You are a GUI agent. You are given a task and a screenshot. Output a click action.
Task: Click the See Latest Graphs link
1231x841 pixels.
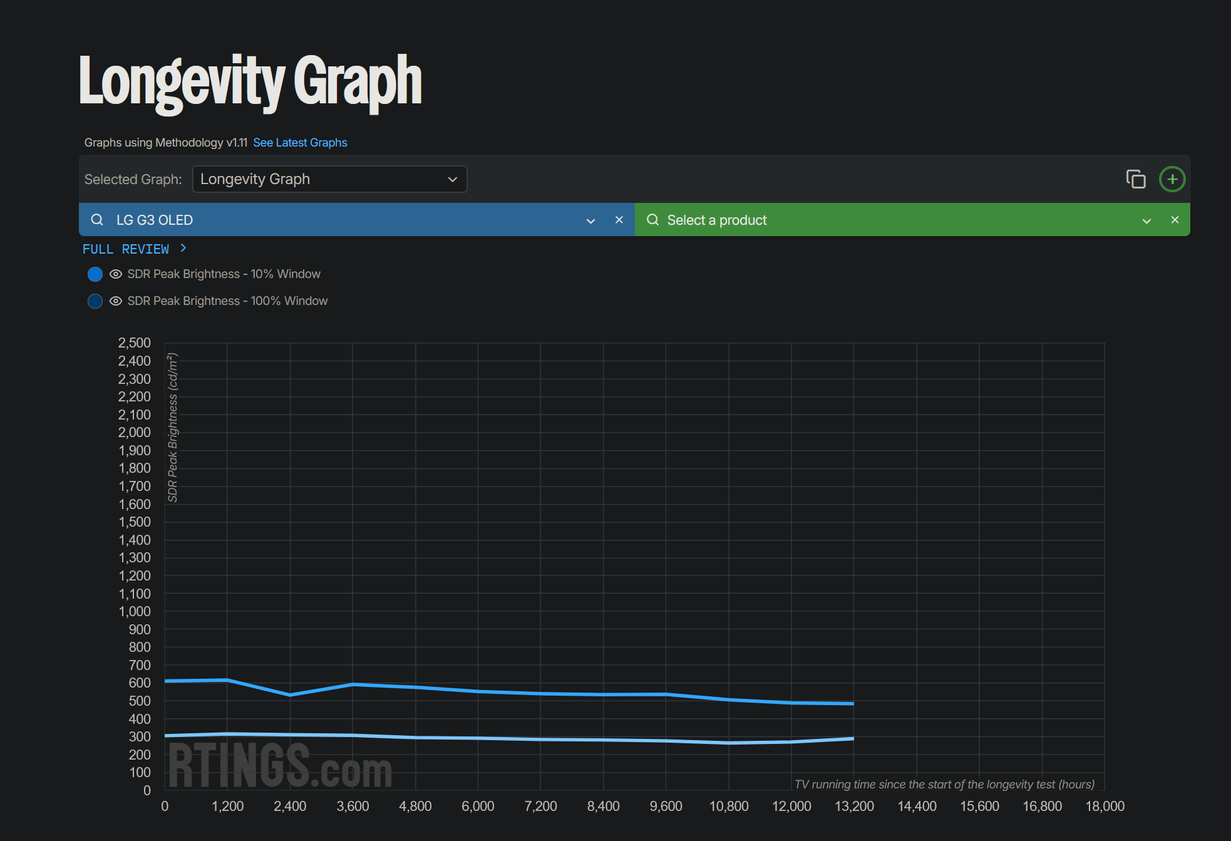300,142
